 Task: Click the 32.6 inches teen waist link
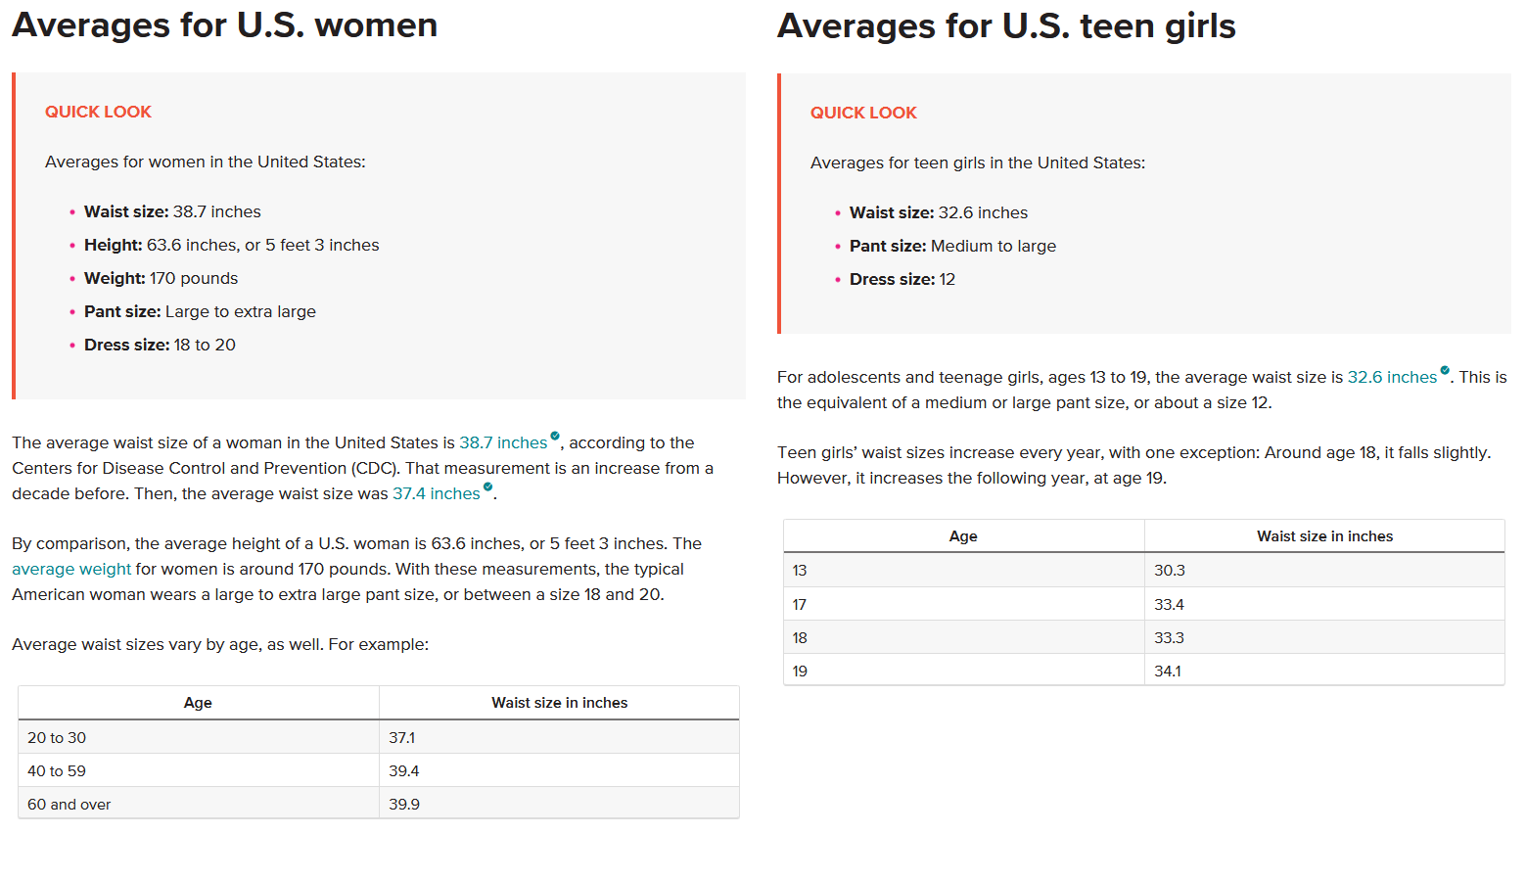(x=1392, y=377)
